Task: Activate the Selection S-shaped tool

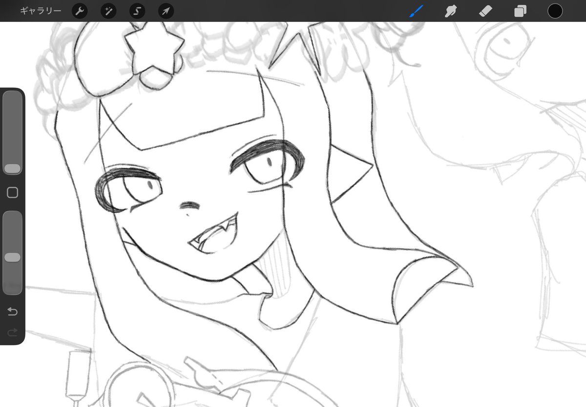Action: tap(137, 11)
